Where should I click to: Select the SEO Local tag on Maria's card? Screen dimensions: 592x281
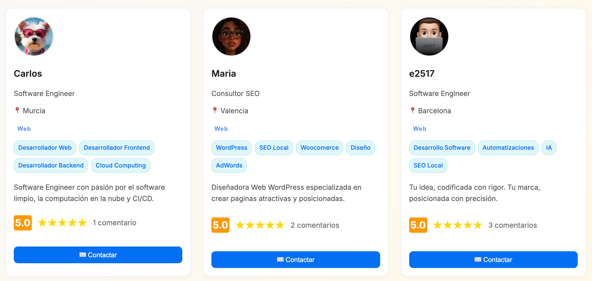tap(274, 147)
